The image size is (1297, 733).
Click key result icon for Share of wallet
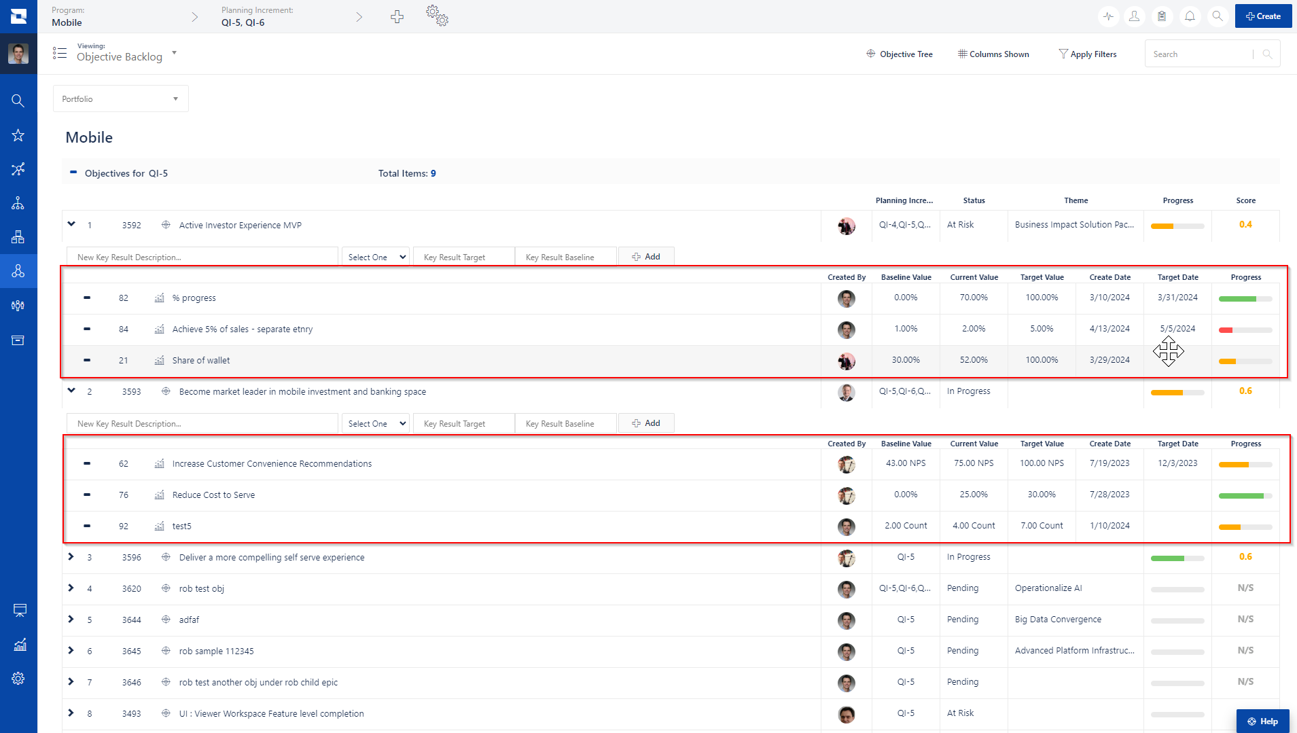(160, 360)
